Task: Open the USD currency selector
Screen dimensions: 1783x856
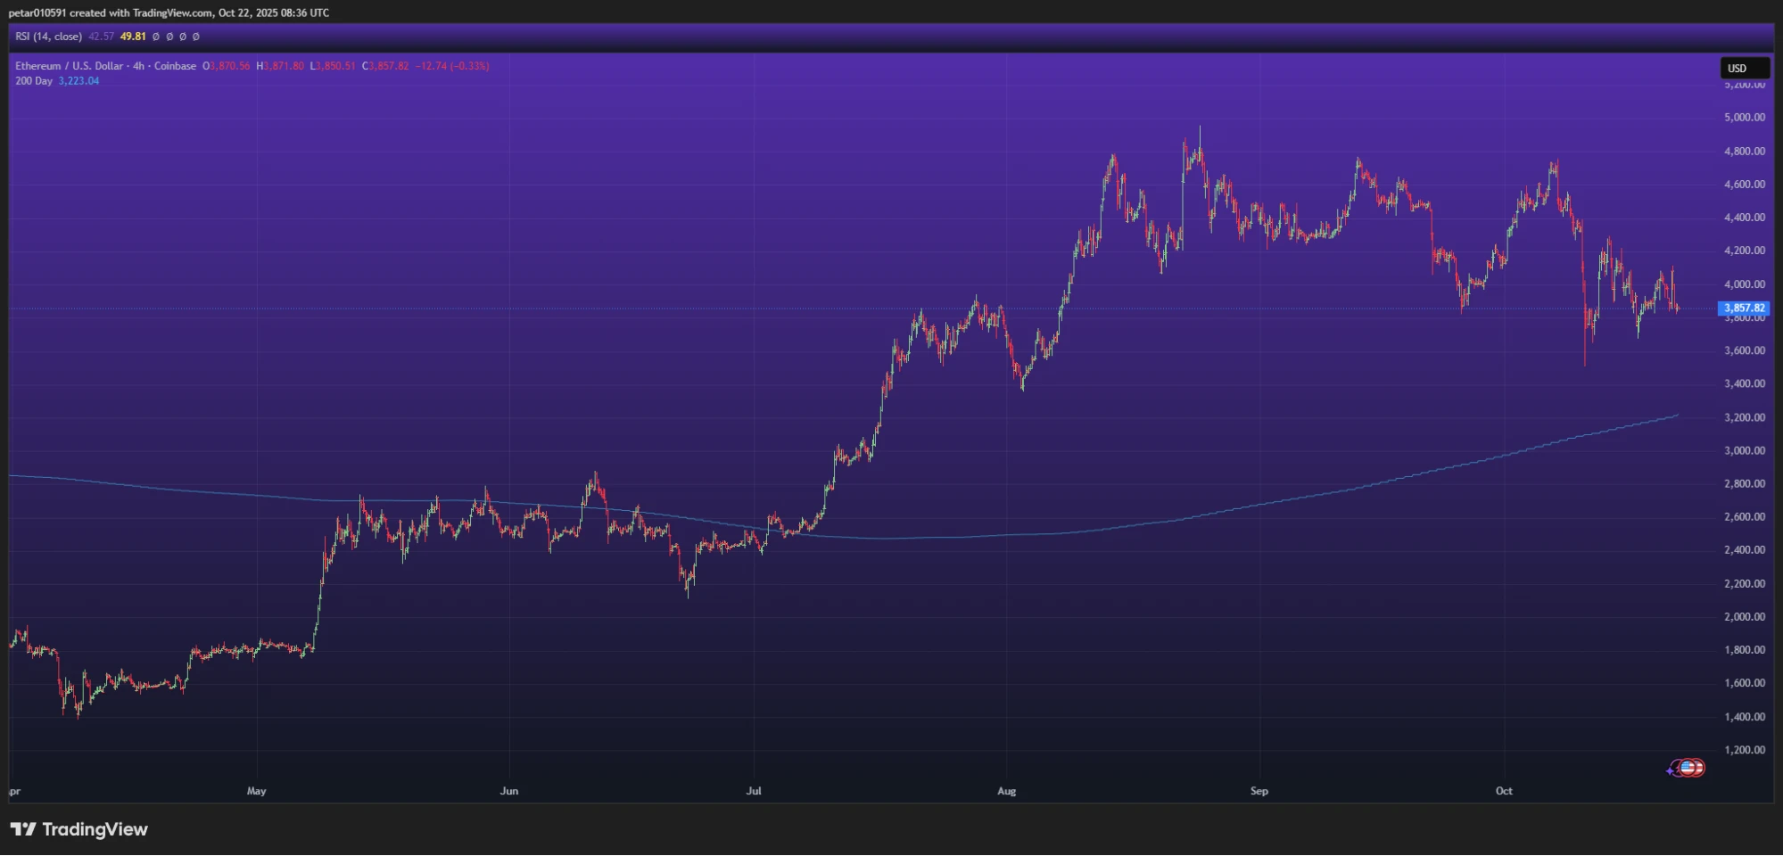Action: coord(1744,69)
